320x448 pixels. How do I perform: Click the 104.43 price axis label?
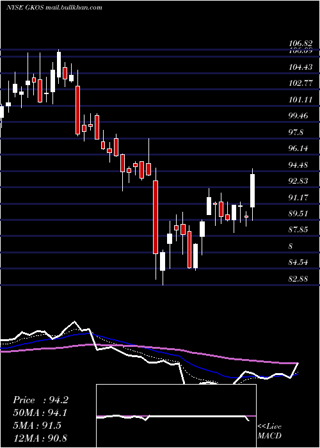pyautogui.click(x=300, y=67)
